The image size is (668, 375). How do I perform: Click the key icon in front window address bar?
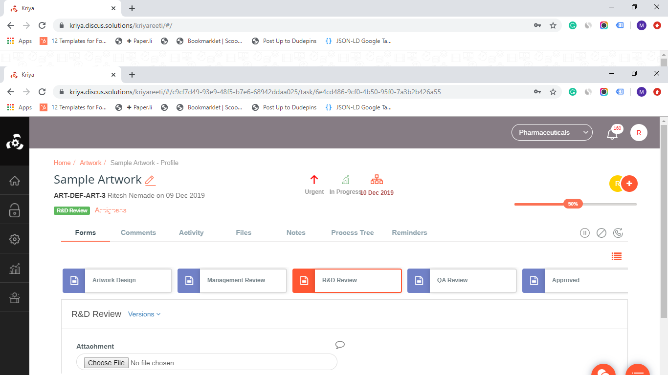coord(537,92)
